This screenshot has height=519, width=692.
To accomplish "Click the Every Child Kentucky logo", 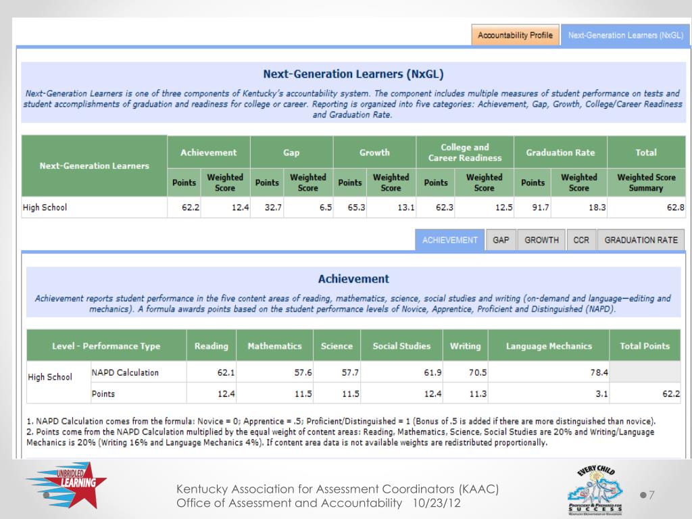I will [x=595, y=490].
